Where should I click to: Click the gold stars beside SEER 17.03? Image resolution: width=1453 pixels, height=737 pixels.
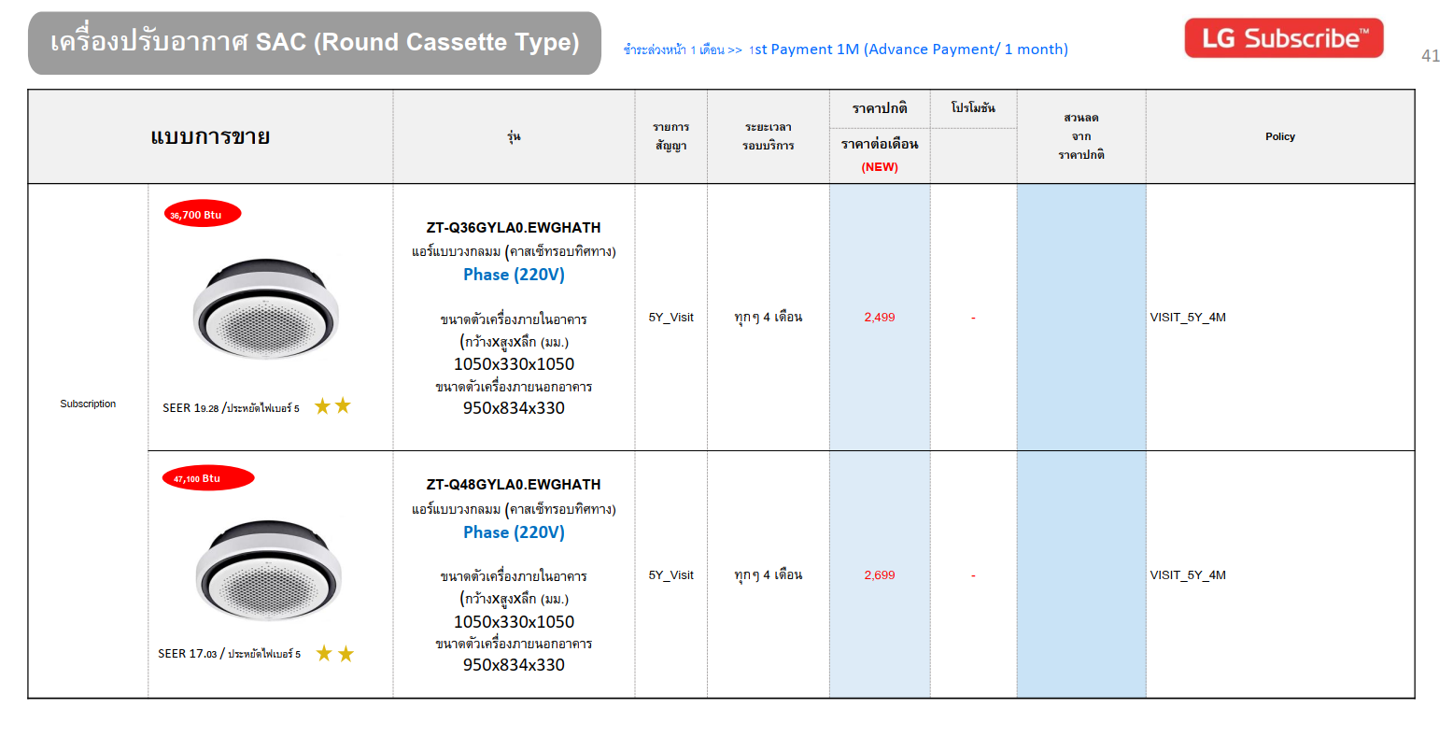334,654
